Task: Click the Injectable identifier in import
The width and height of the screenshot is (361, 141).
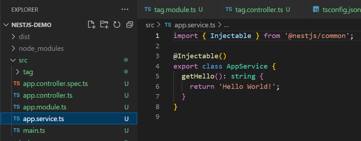Action: (x=231, y=36)
